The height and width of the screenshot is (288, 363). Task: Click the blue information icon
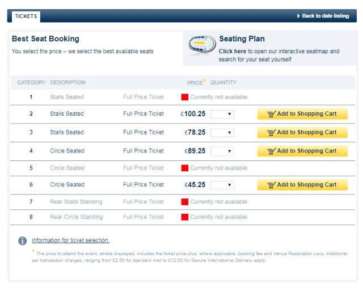coord(23,240)
